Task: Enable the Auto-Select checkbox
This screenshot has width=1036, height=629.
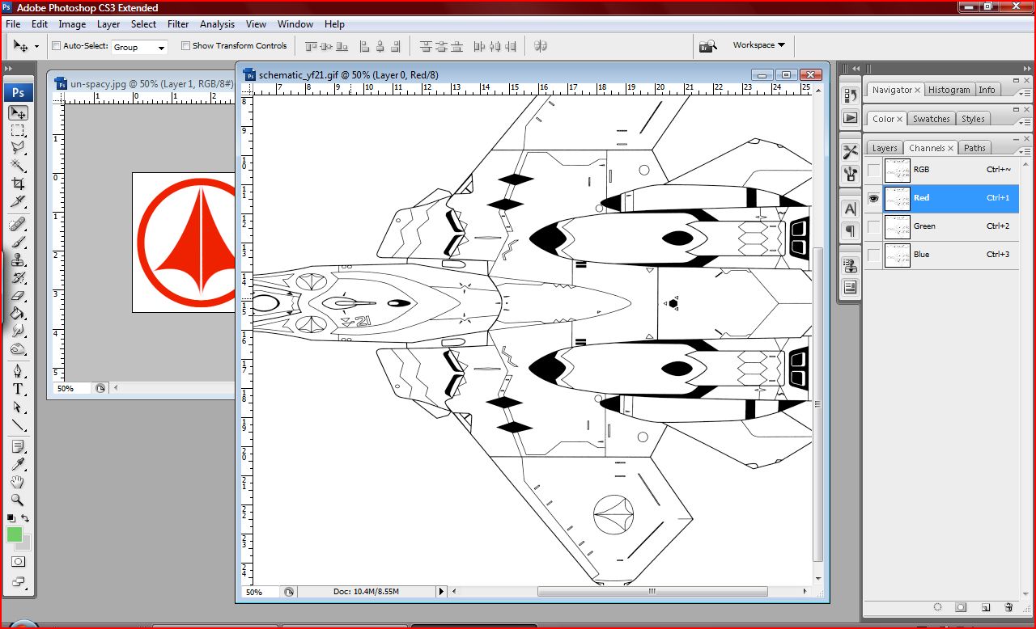Action: (56, 46)
